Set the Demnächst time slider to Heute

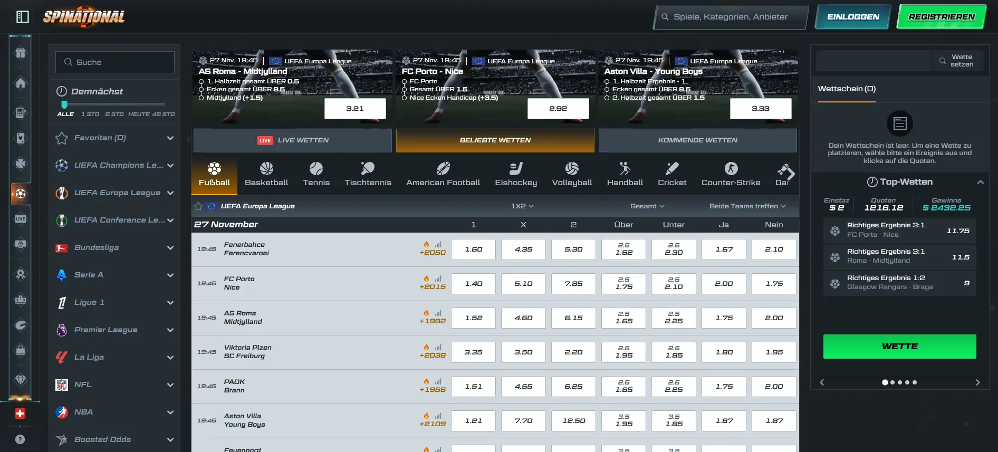[x=138, y=114]
